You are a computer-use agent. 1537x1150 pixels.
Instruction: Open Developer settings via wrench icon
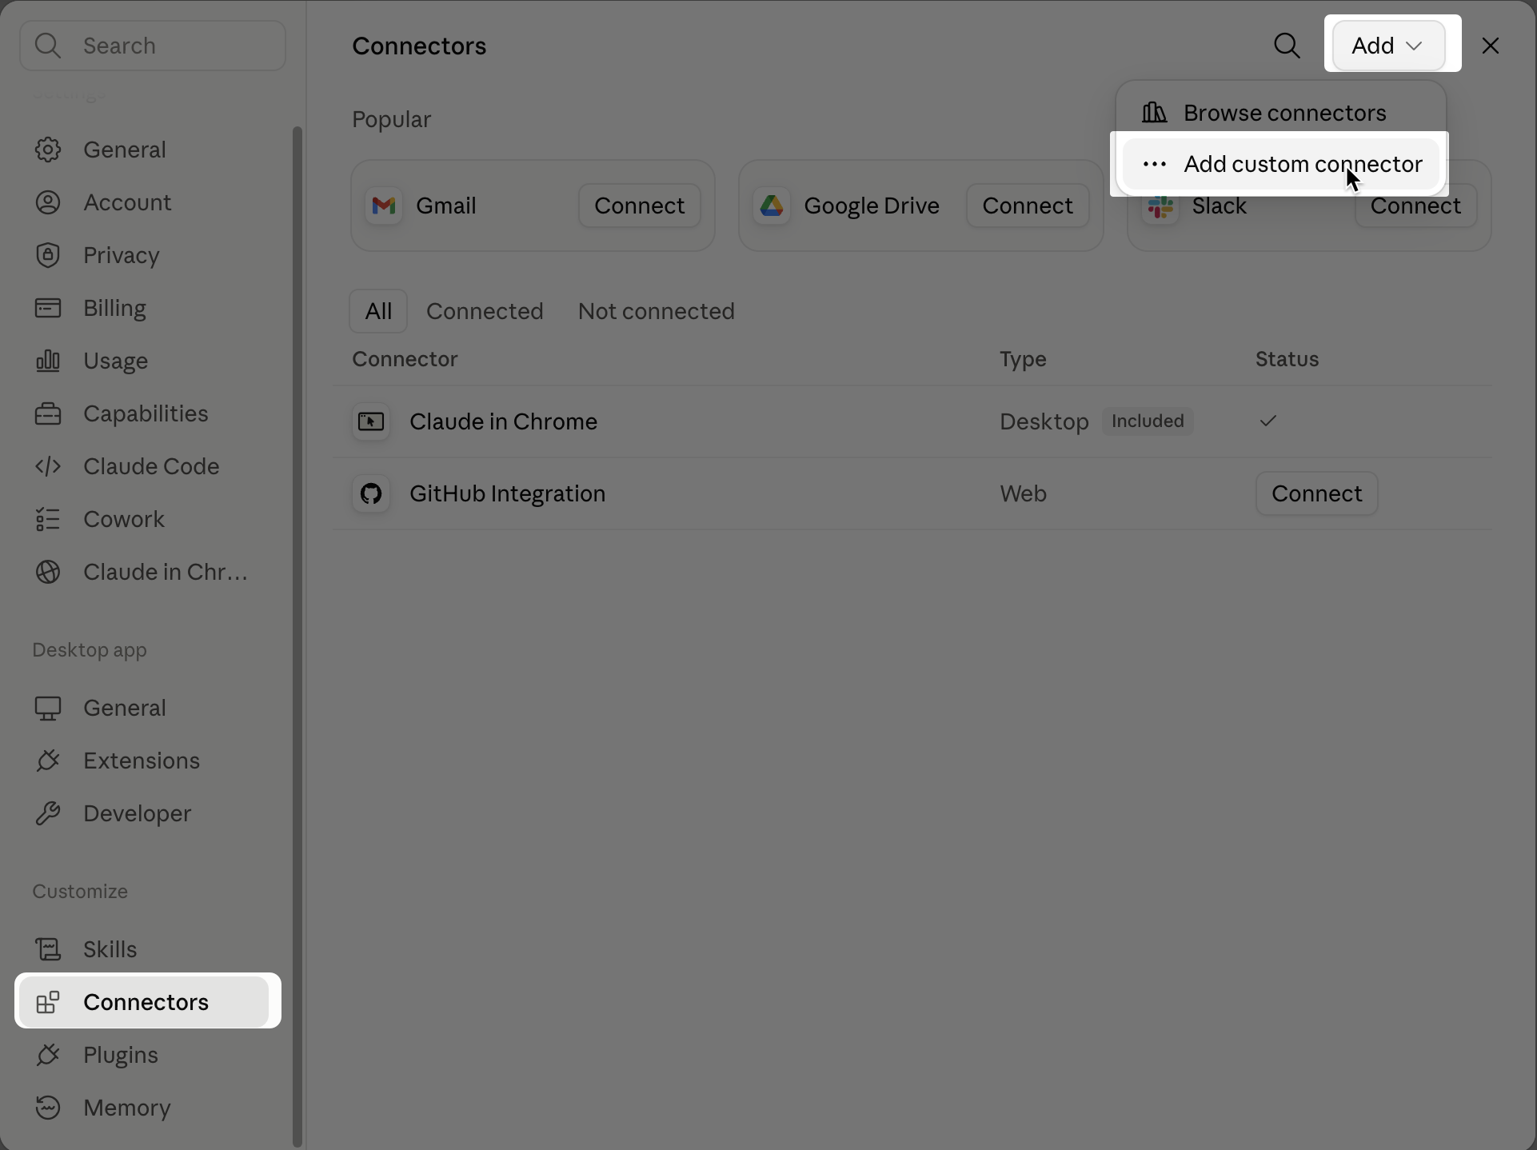pyautogui.click(x=48, y=813)
